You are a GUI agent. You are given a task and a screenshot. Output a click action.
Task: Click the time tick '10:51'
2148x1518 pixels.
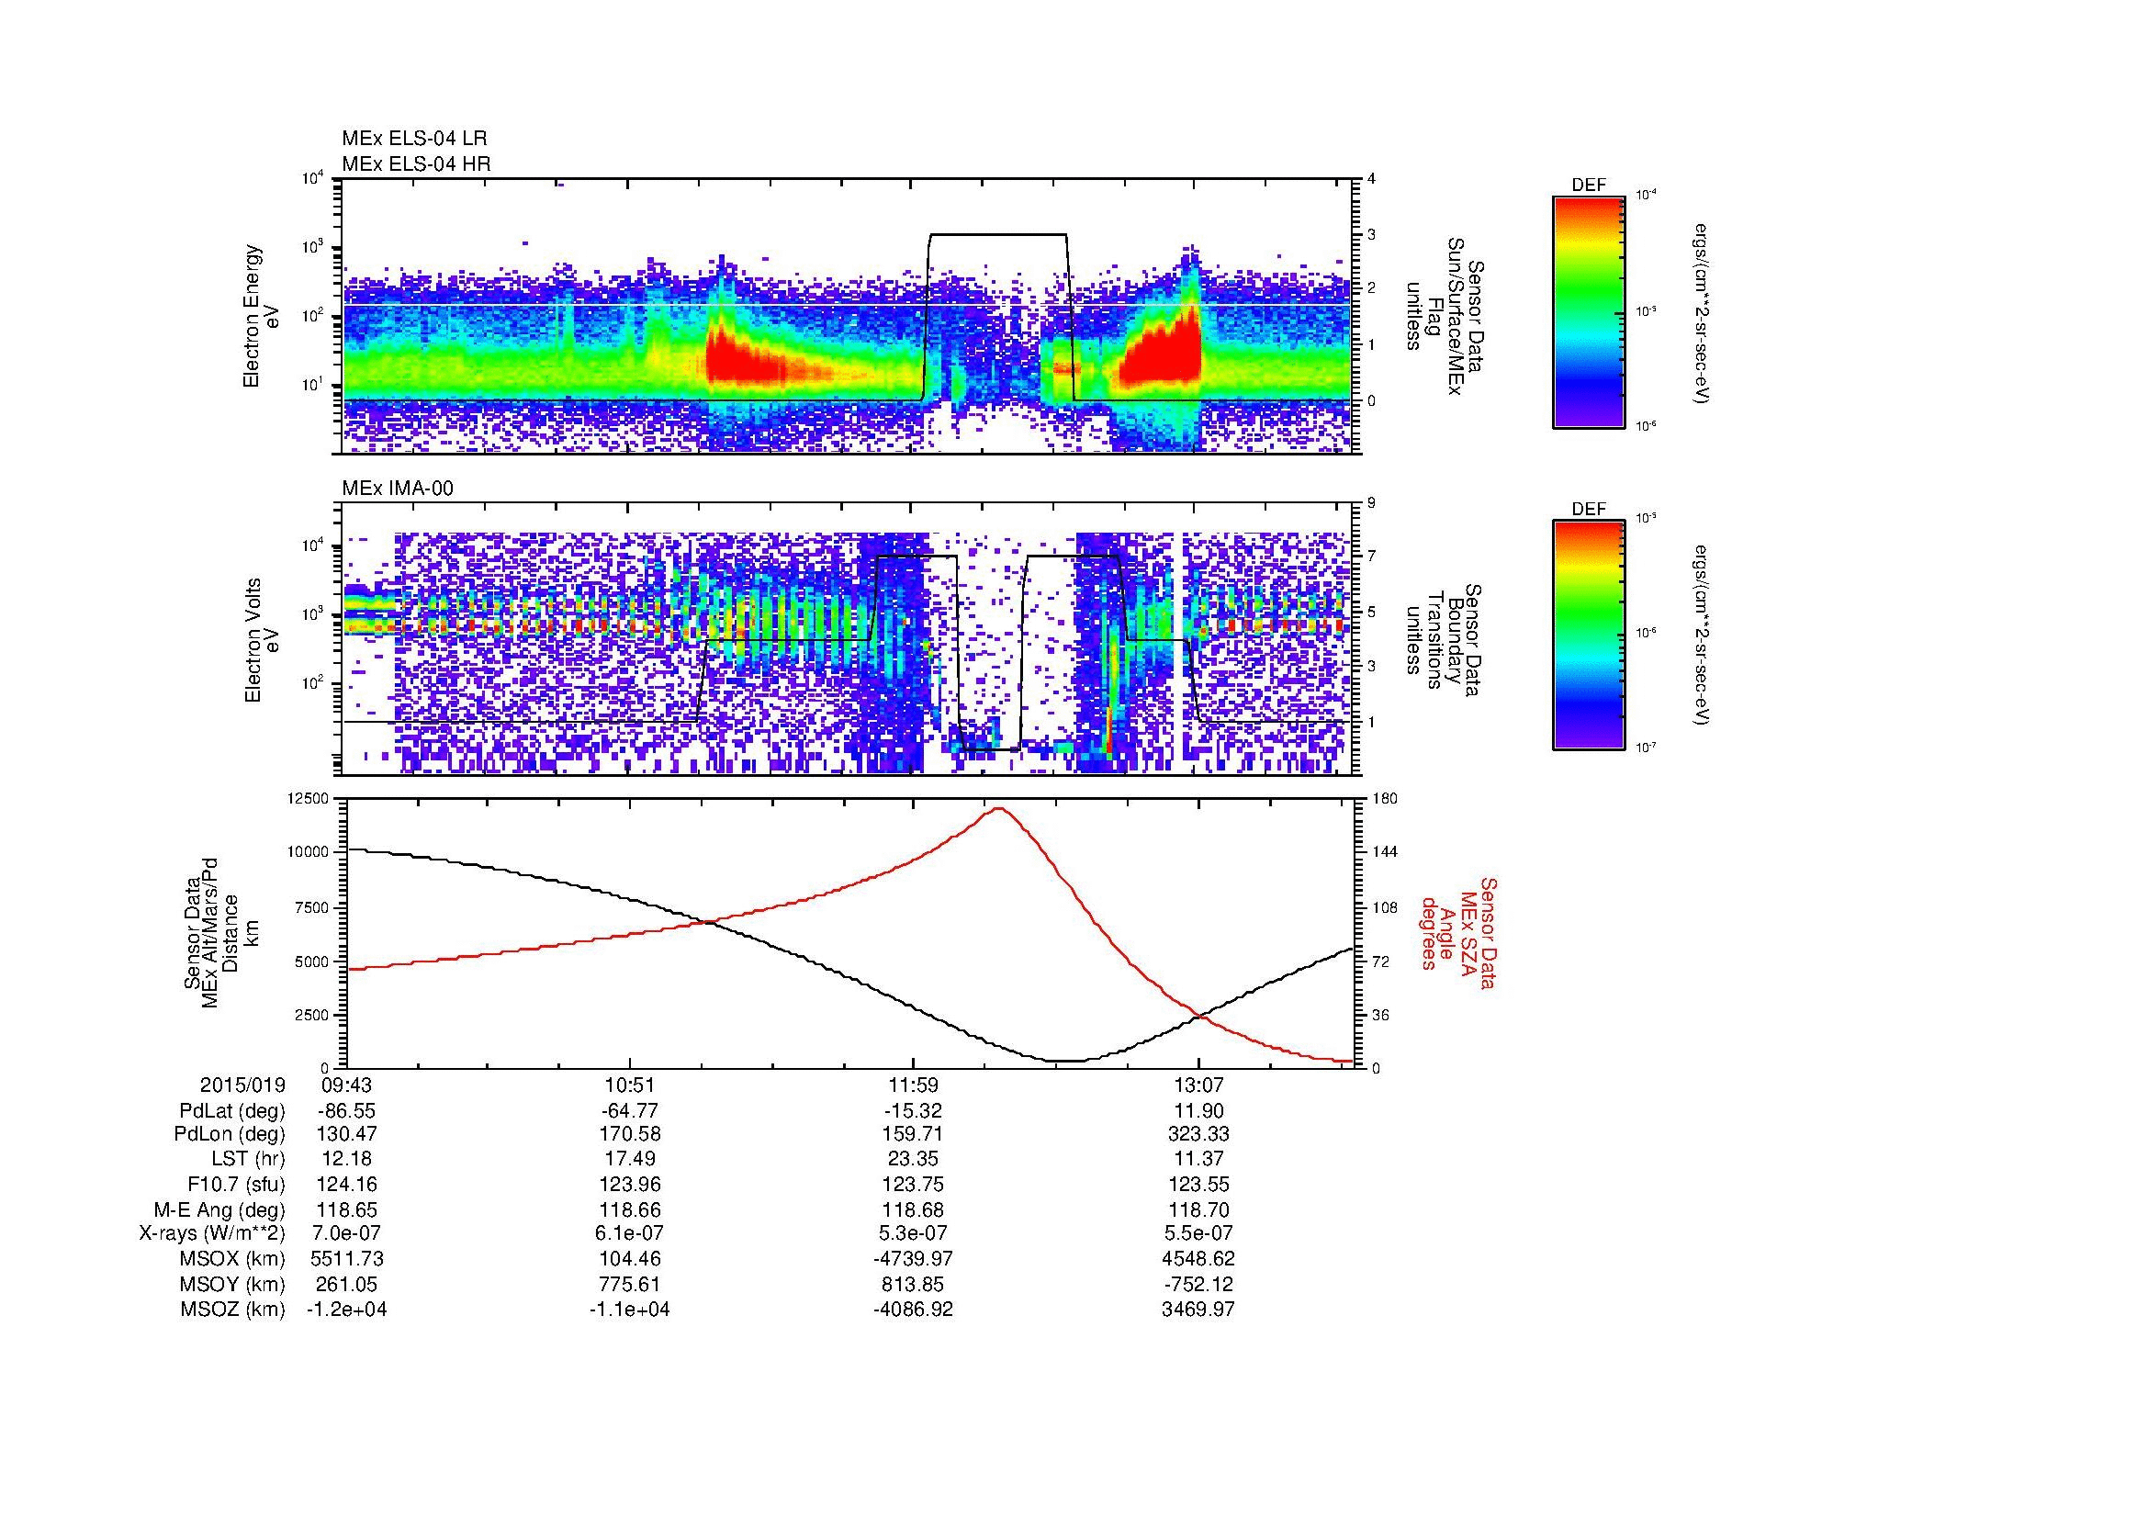[630, 1085]
